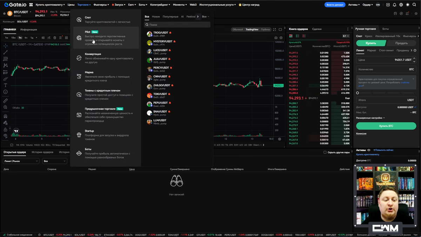This screenshot has height=237, width=421.
Task: Click the Повысить сейчас link
Action: 383,150
